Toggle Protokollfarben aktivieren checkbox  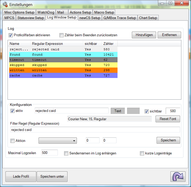(11, 35)
